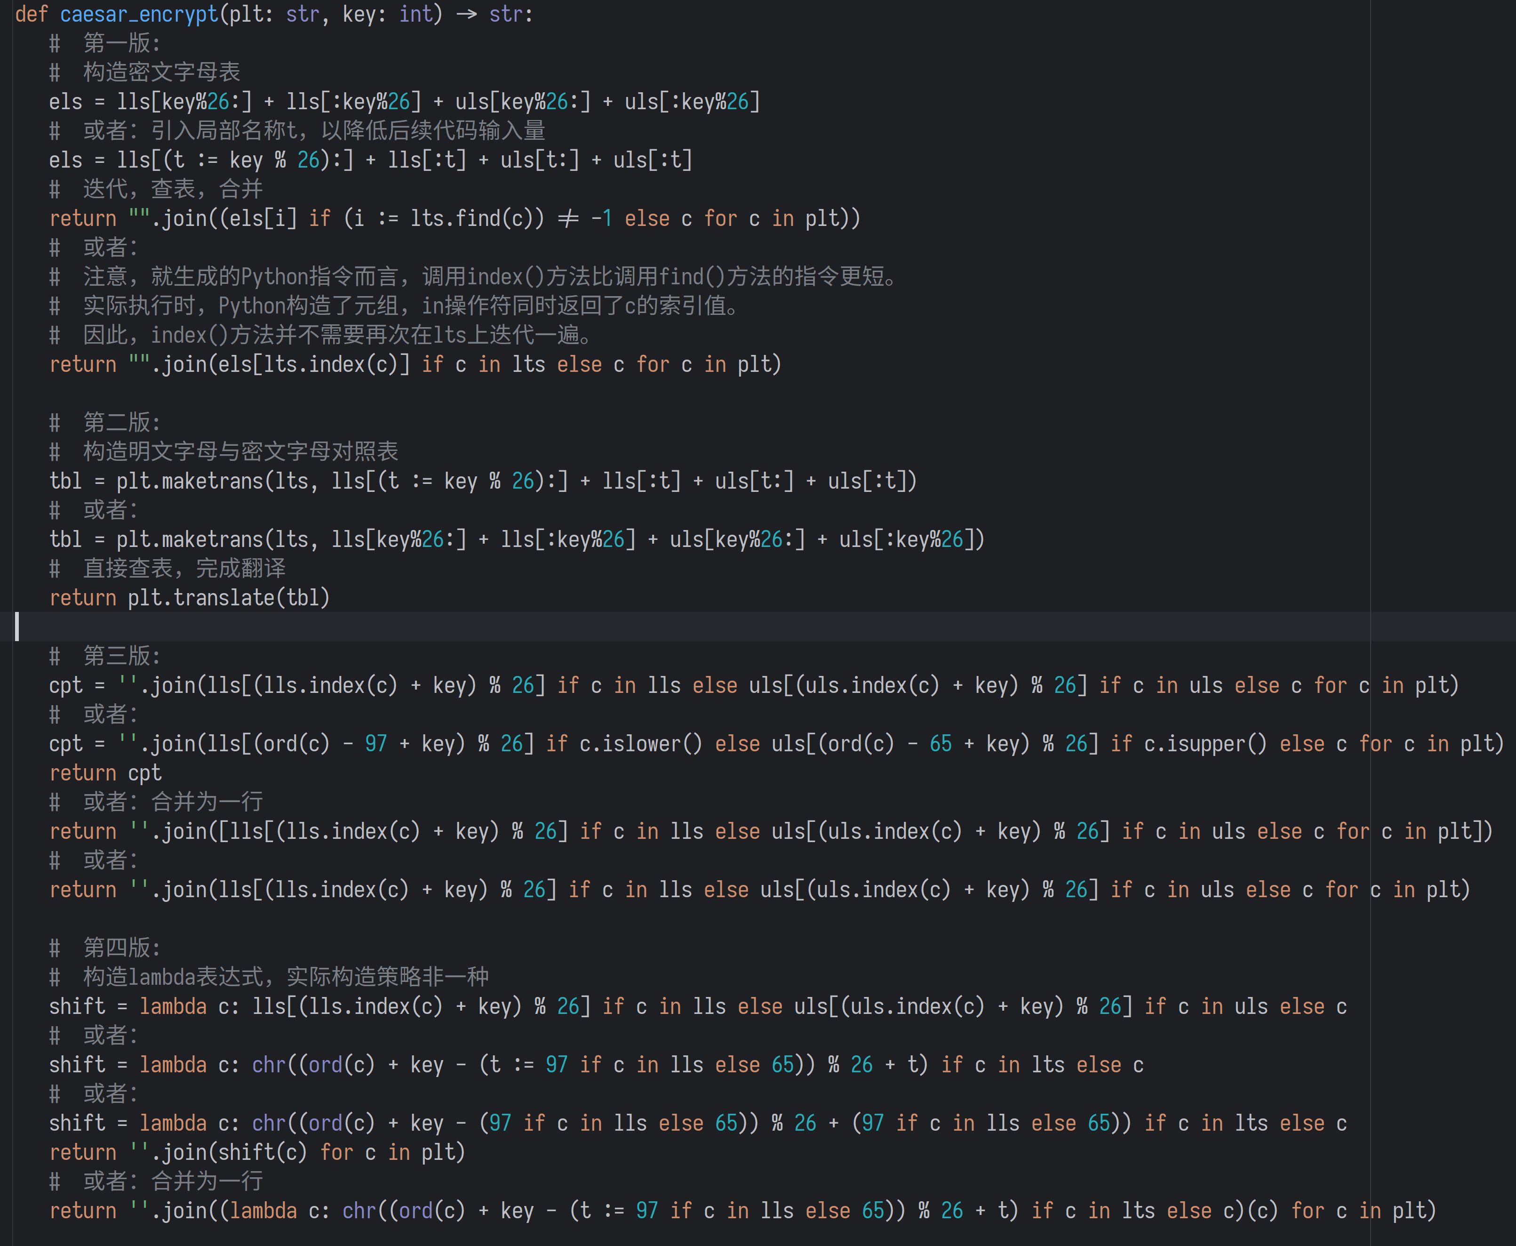Click the 第一版 comment line
The height and width of the screenshot is (1246, 1516).
coord(120,43)
